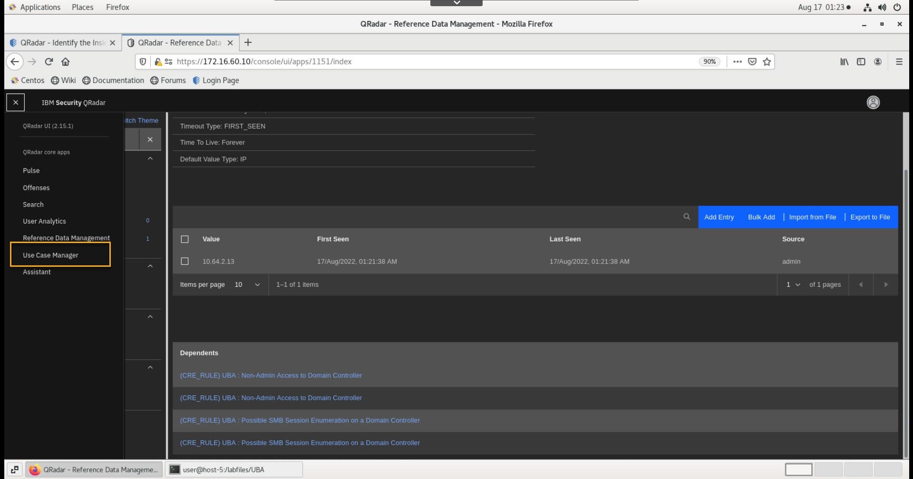Go to the previous page arrow
The image size is (913, 479).
tap(861, 285)
